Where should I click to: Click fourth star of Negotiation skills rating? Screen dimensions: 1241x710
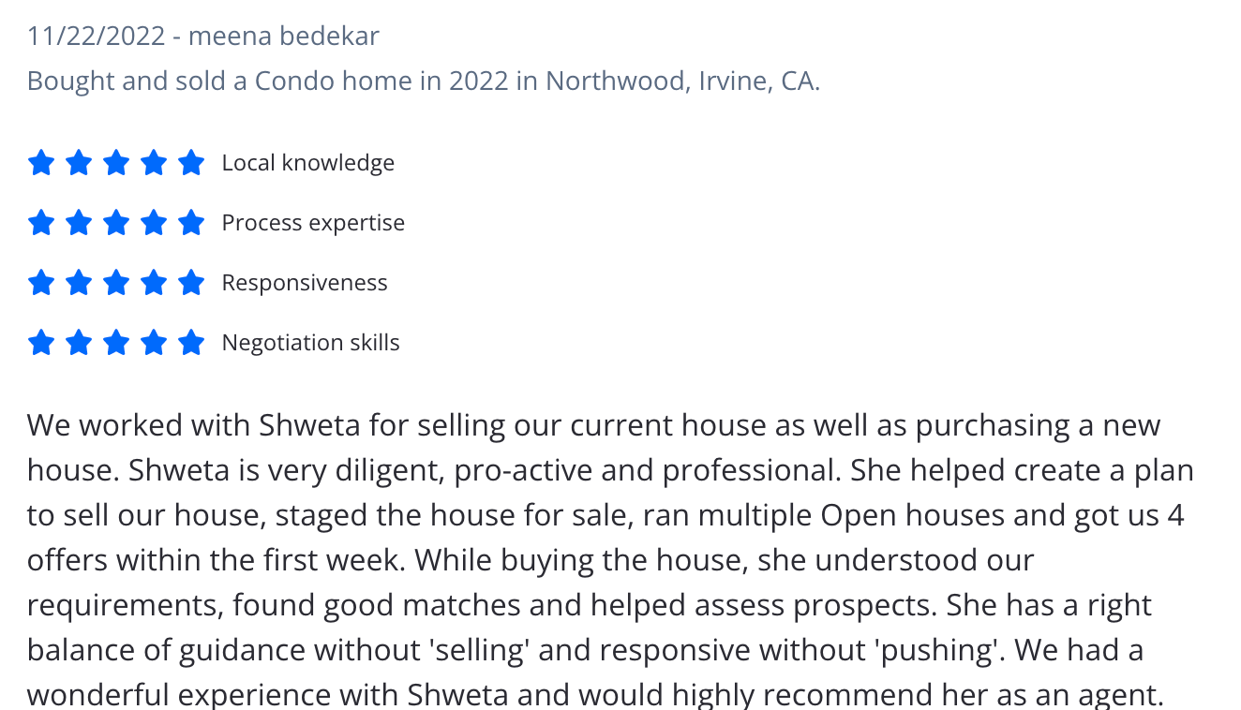[154, 343]
